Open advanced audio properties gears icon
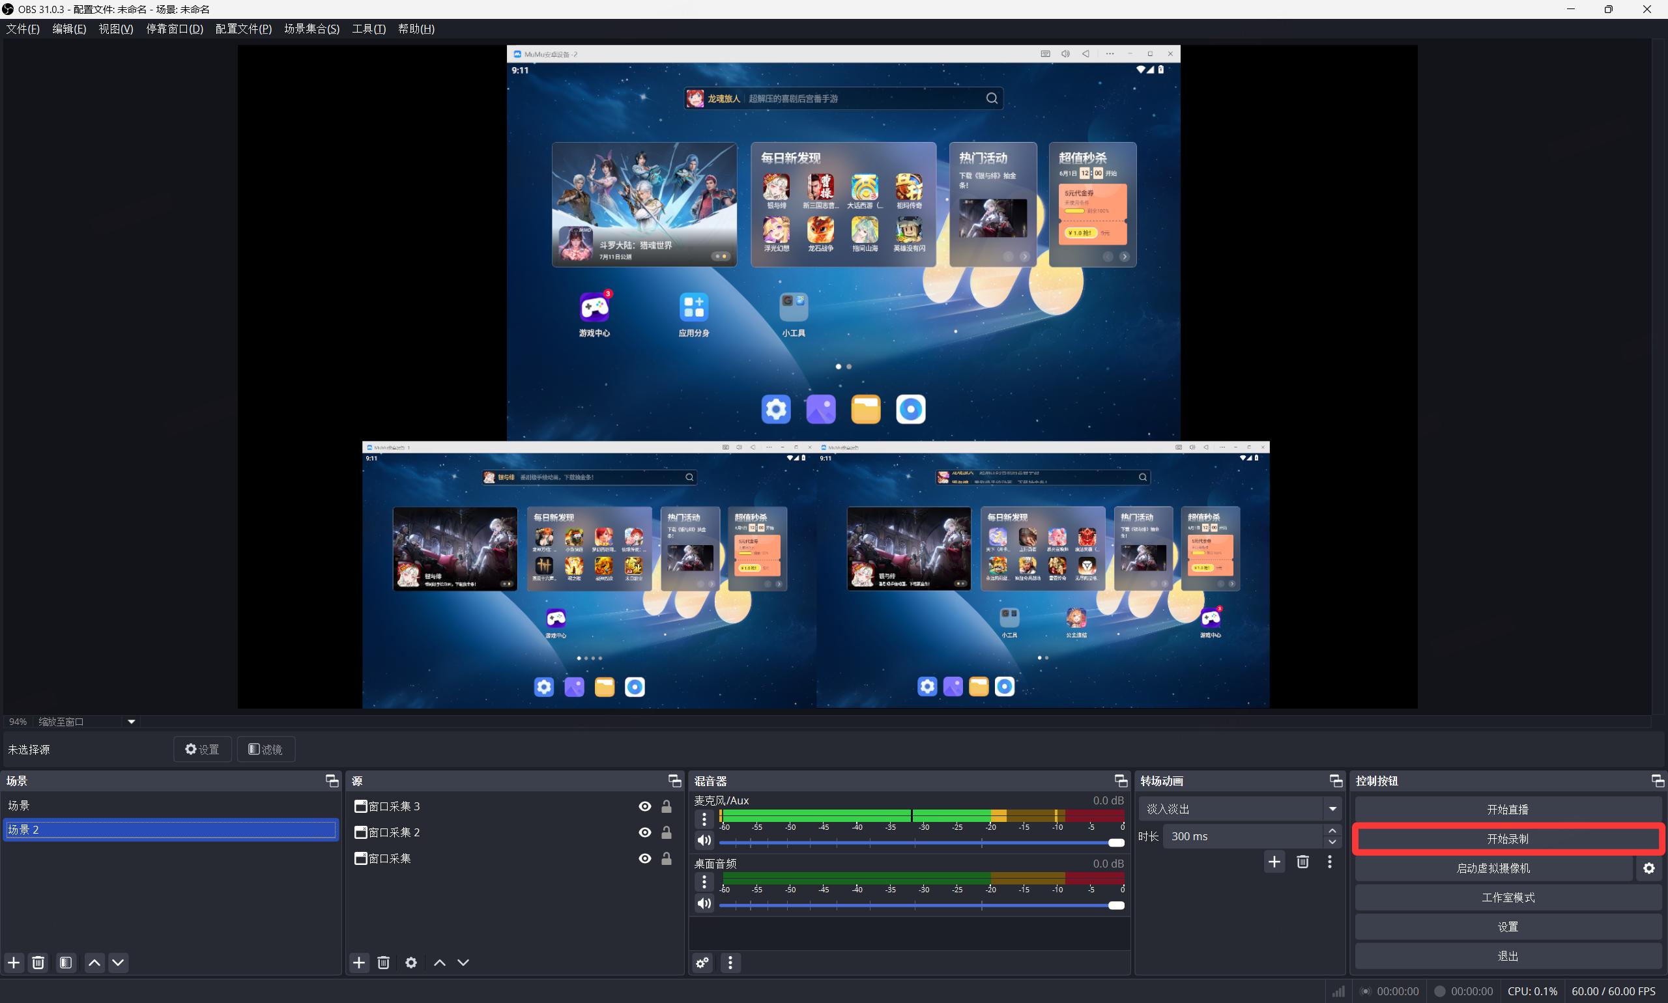 702,963
